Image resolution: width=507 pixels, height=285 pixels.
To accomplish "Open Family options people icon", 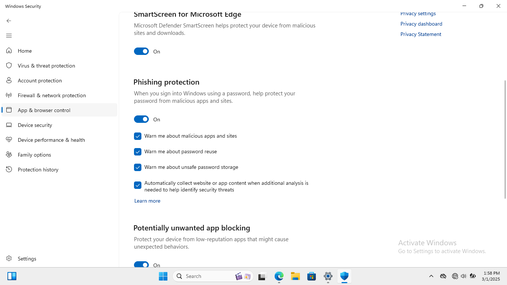I will coord(9,155).
